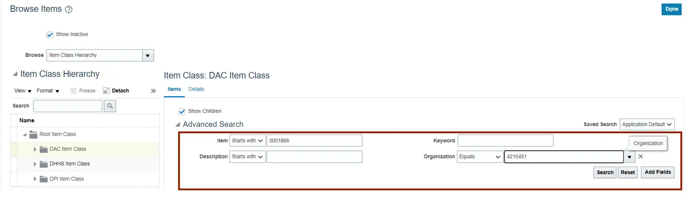
Task: Show more toolbar options via double chevron
Action: pyautogui.click(x=153, y=91)
